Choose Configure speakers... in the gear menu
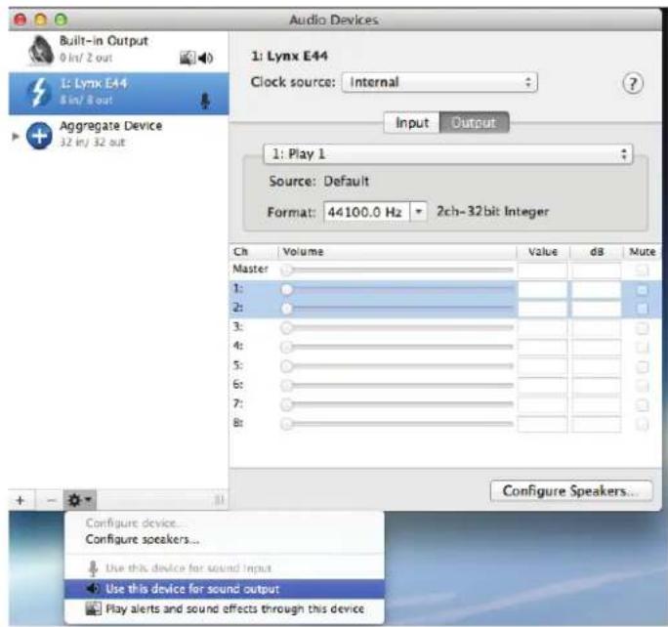The image size is (668, 627). click(143, 539)
